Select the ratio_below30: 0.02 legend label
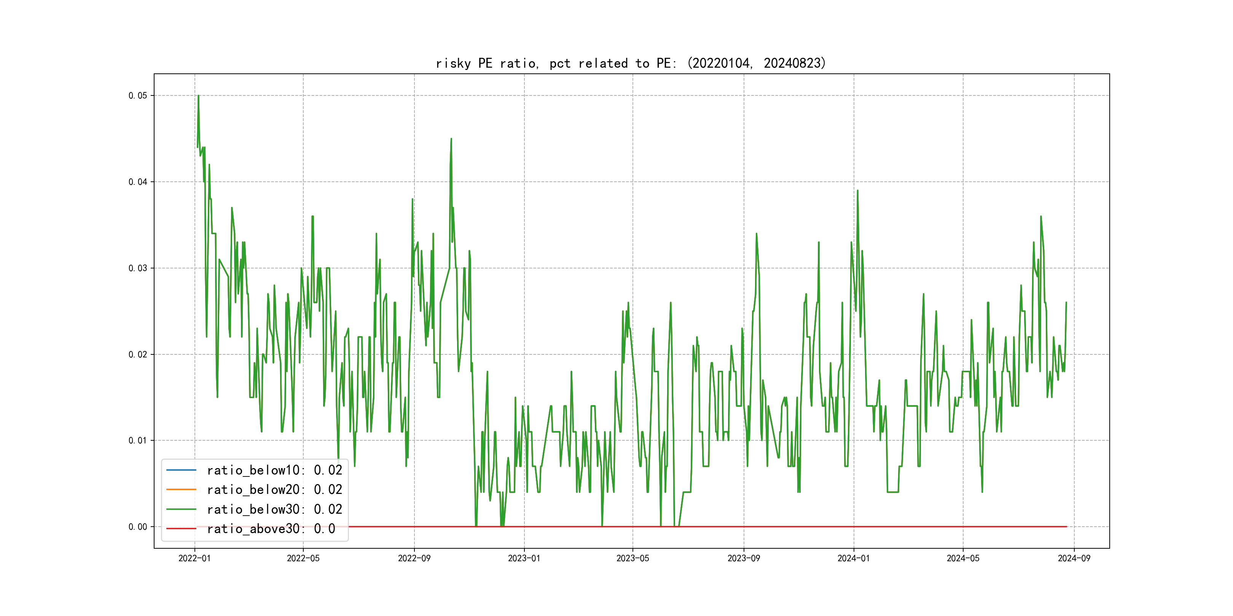Screen dimensions: 1233x616 tap(274, 510)
